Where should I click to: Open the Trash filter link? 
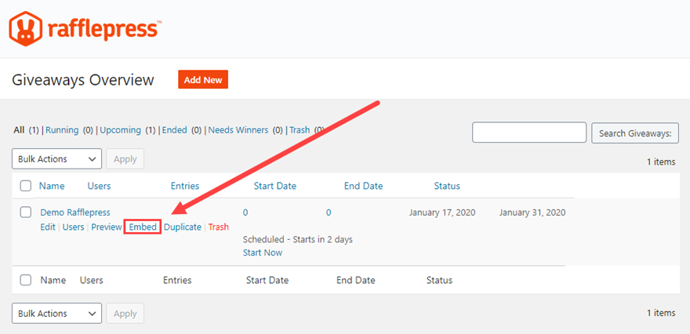(x=300, y=130)
